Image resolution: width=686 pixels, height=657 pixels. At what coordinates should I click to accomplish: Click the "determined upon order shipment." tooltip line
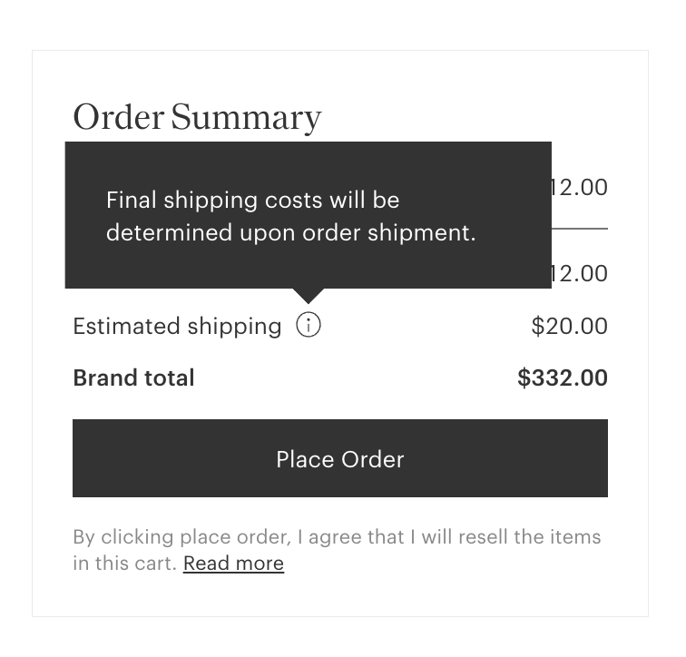coord(290,232)
